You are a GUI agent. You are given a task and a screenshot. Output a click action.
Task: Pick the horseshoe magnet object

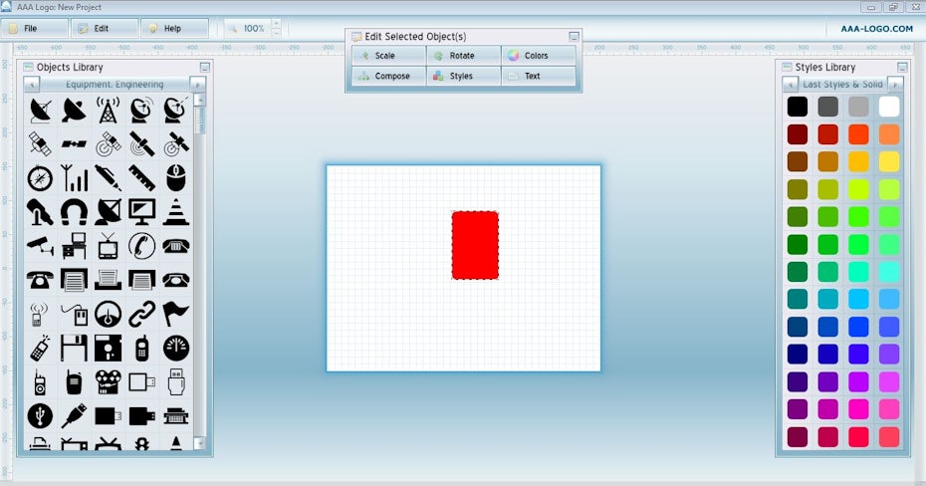[74, 211]
